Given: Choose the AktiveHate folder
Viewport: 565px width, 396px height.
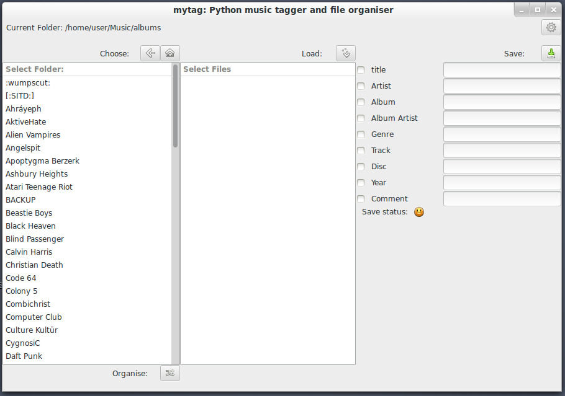Looking at the screenshot, I should tap(87, 122).
